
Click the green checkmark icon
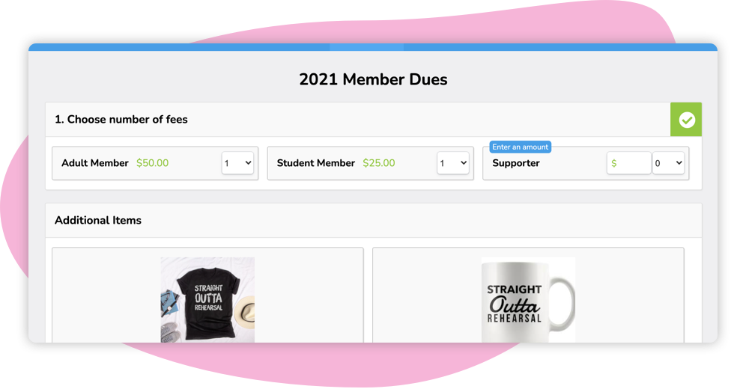pos(686,120)
